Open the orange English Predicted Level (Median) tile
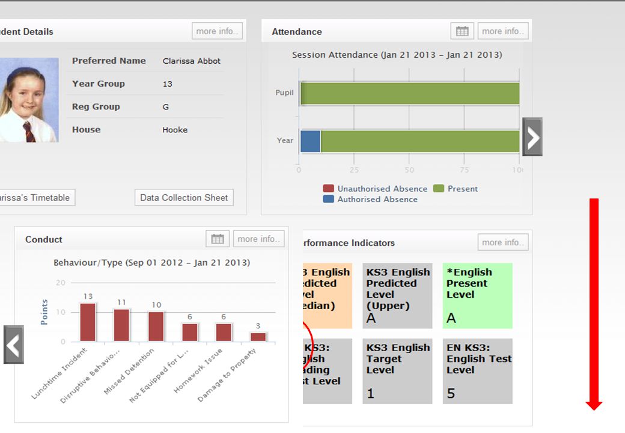Screen dimensions: 625x433 [x=328, y=295]
